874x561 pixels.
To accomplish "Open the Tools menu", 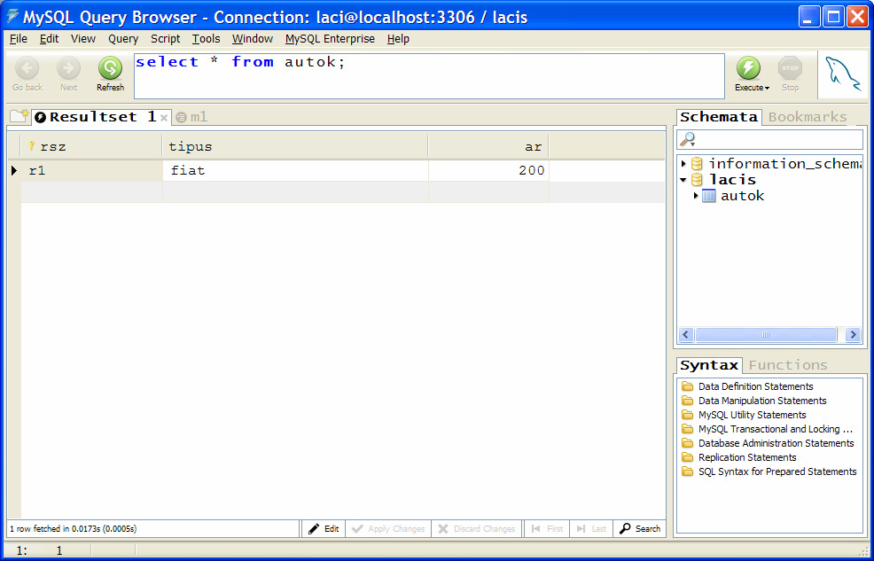I will click(x=207, y=38).
